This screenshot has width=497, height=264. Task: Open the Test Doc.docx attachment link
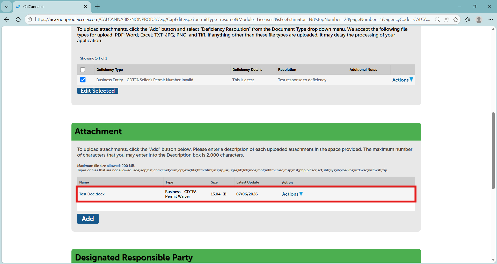click(92, 194)
